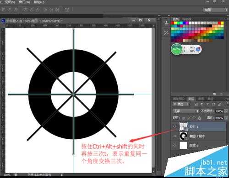This screenshot has height=178, width=229.
Task: Filter layers by pixel layers icon
Action: (196, 104)
